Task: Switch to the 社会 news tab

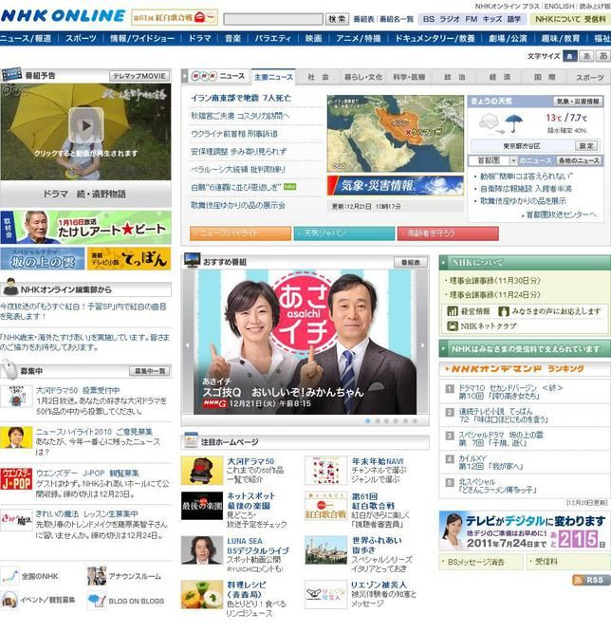Action: (x=318, y=77)
